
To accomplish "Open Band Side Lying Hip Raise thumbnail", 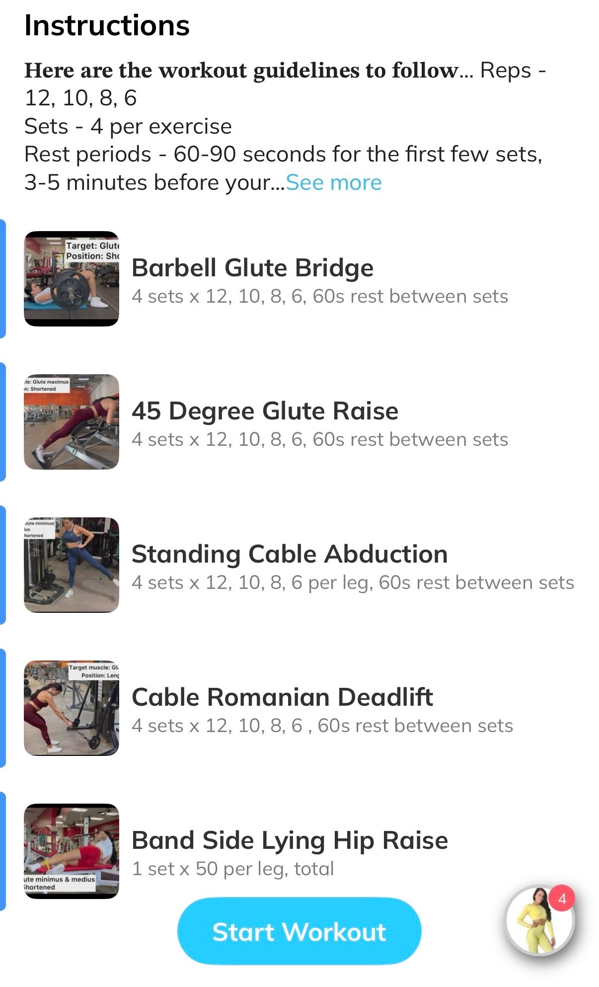I will coord(72,851).
